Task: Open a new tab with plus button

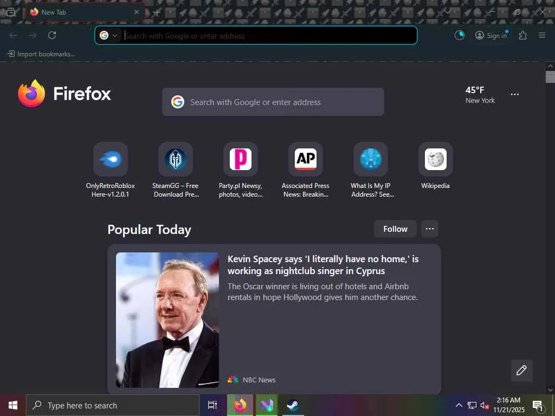Action: click(157, 12)
